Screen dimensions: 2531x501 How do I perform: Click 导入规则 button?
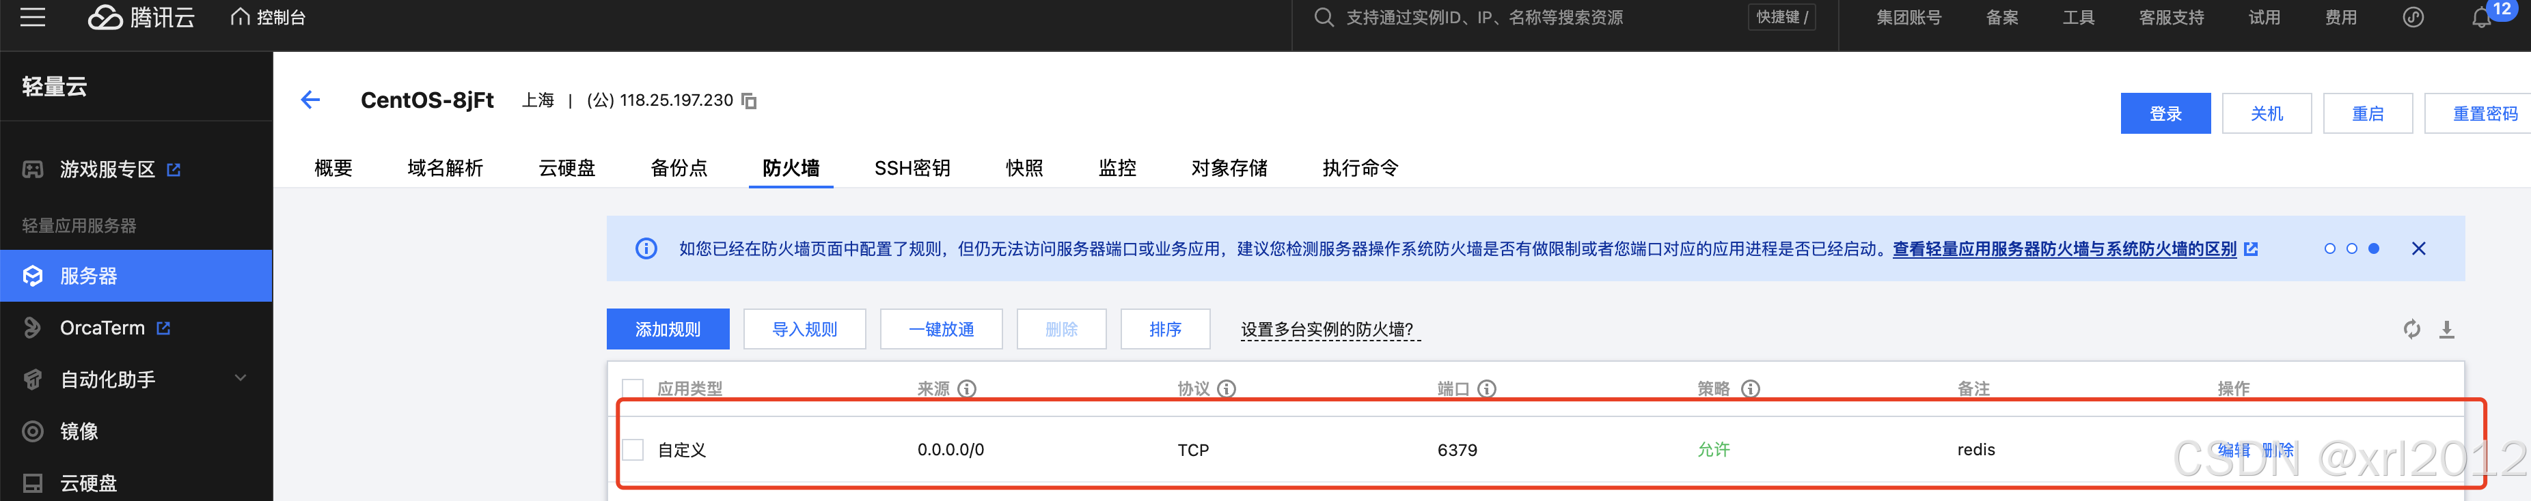[805, 329]
